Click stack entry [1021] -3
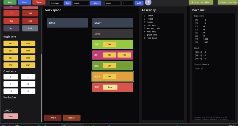Image resolution: width=238 pixels, height=126 pixels. pos(200,52)
